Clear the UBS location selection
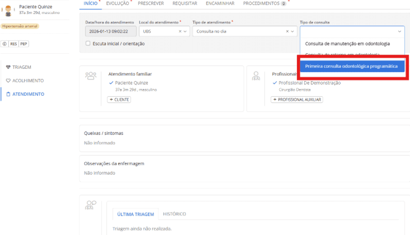Viewport: 410px width, 235px height. click(180, 31)
